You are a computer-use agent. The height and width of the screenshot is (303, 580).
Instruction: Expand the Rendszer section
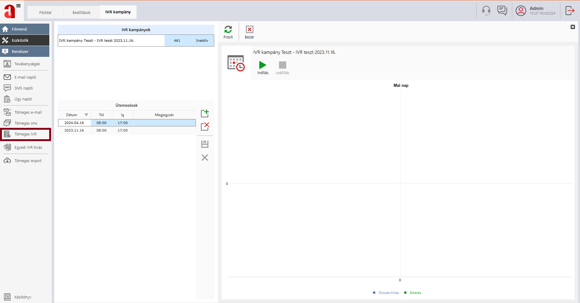click(25, 51)
